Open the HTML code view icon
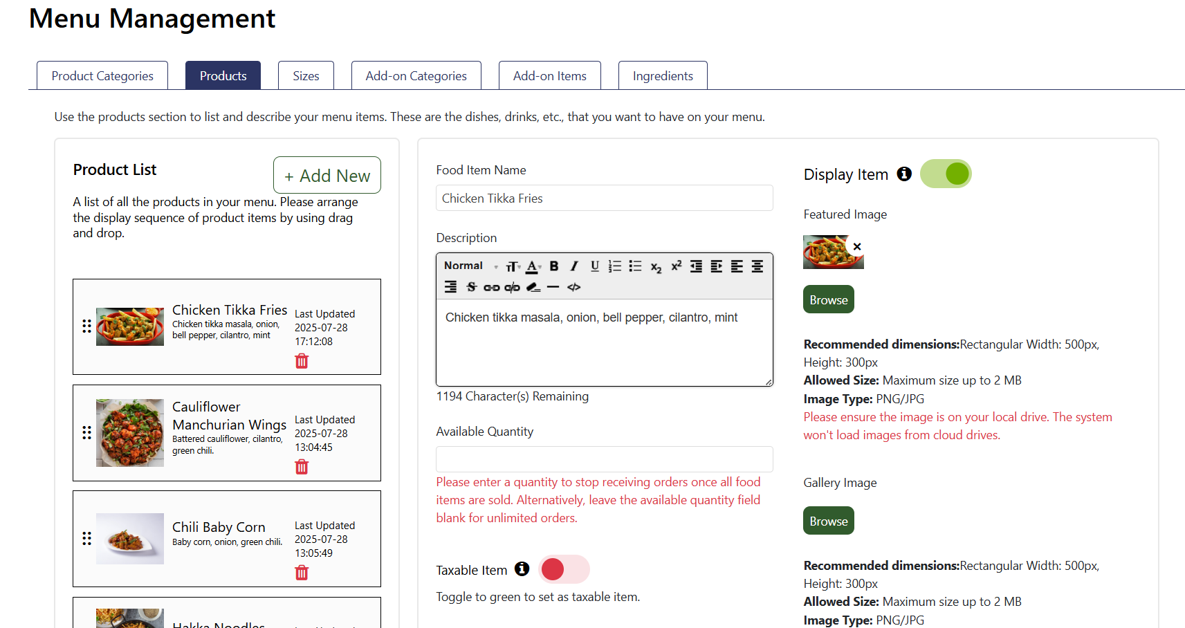 573,287
